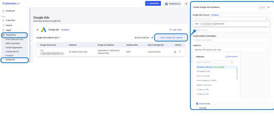Click the Google Ads logo
Screen dimensions: 274x116
pos(43,30)
